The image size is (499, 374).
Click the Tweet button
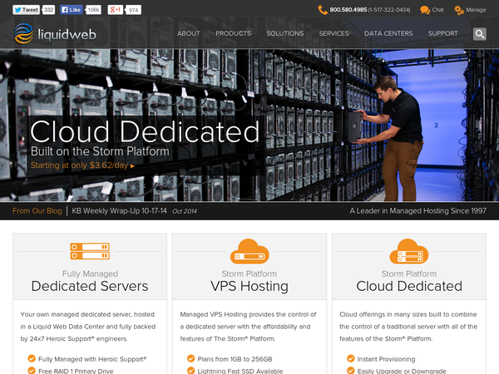pyautogui.click(x=27, y=10)
